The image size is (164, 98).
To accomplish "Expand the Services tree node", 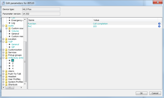I will 3,53.
